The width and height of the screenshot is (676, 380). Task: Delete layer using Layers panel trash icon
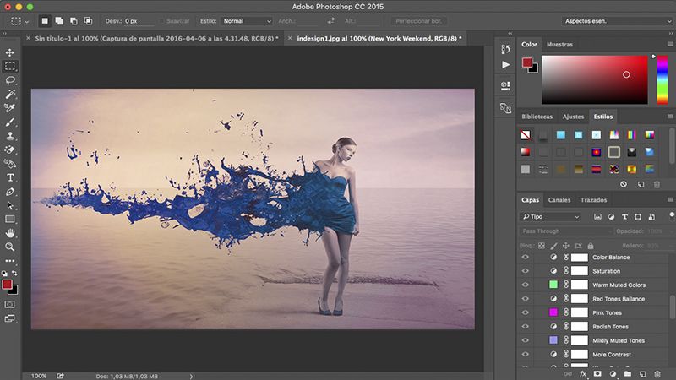[657, 372]
